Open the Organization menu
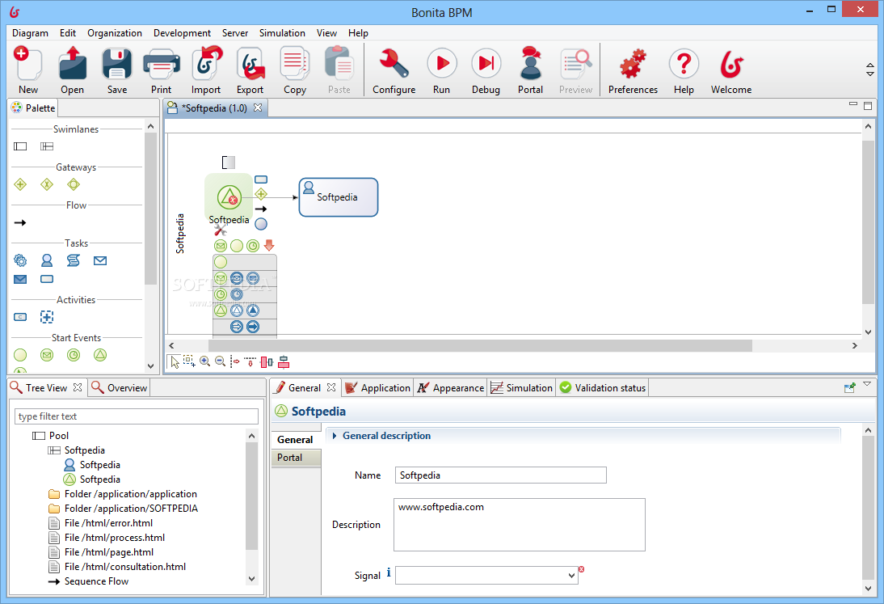884x604 pixels. coord(115,33)
